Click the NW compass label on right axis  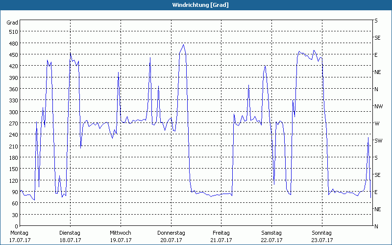[378, 106]
